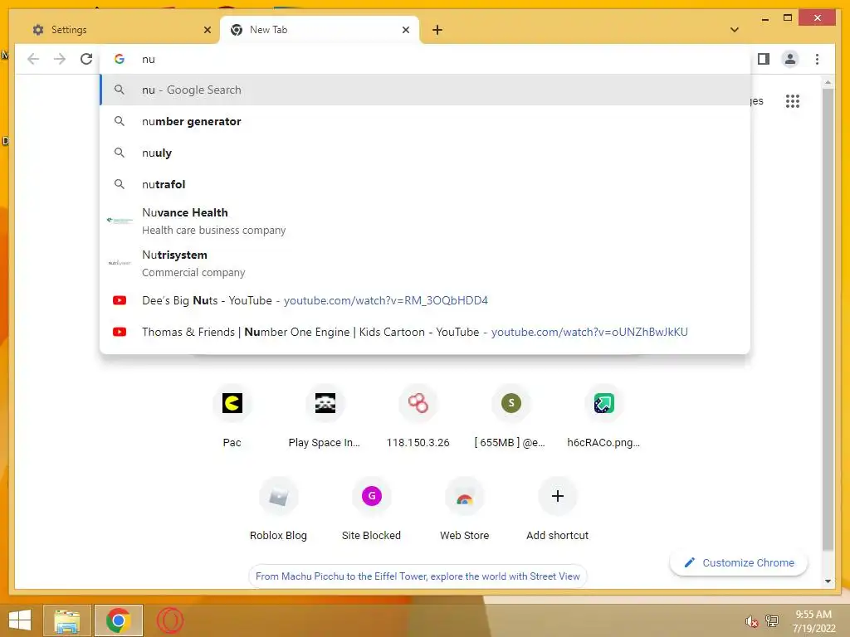Viewport: 850px width, 637px height.
Task: Click Add shortcut plus button
Action: [557, 497]
